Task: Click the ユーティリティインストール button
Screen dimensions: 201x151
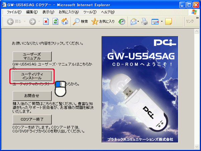Action: pyautogui.click(x=32, y=76)
